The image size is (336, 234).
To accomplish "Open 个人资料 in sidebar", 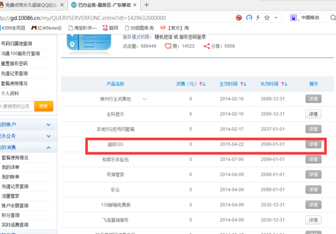I will point(10,93).
